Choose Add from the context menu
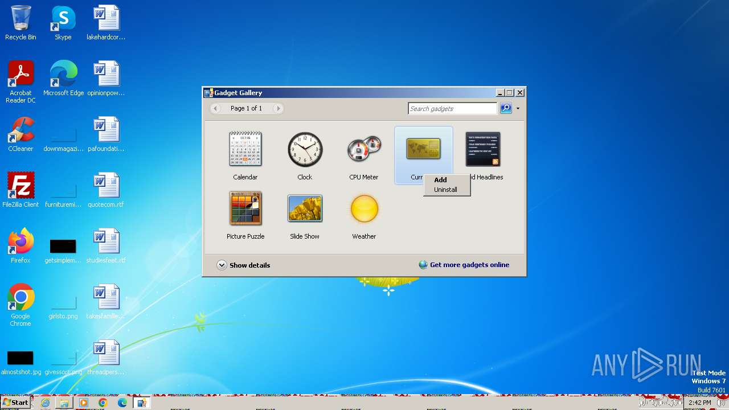 pyautogui.click(x=447, y=180)
